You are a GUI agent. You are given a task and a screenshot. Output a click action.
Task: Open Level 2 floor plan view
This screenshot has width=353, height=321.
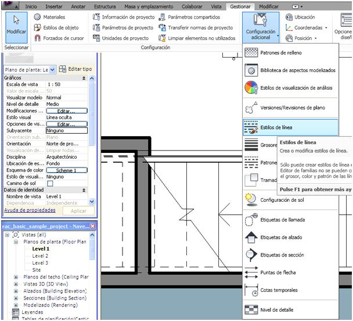[40, 256]
